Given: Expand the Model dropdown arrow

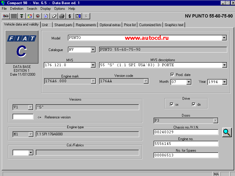Looking at the screenshot, I should [x=224, y=38].
